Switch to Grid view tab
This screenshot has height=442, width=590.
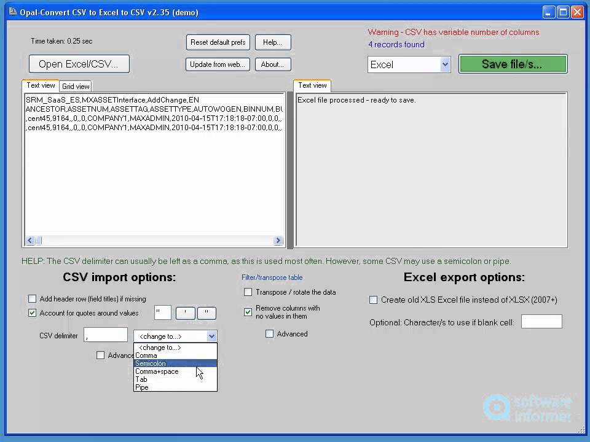click(76, 87)
